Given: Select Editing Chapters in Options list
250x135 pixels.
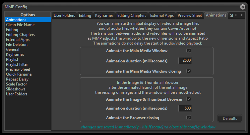Looking at the screenshot, I should pos(28,35).
